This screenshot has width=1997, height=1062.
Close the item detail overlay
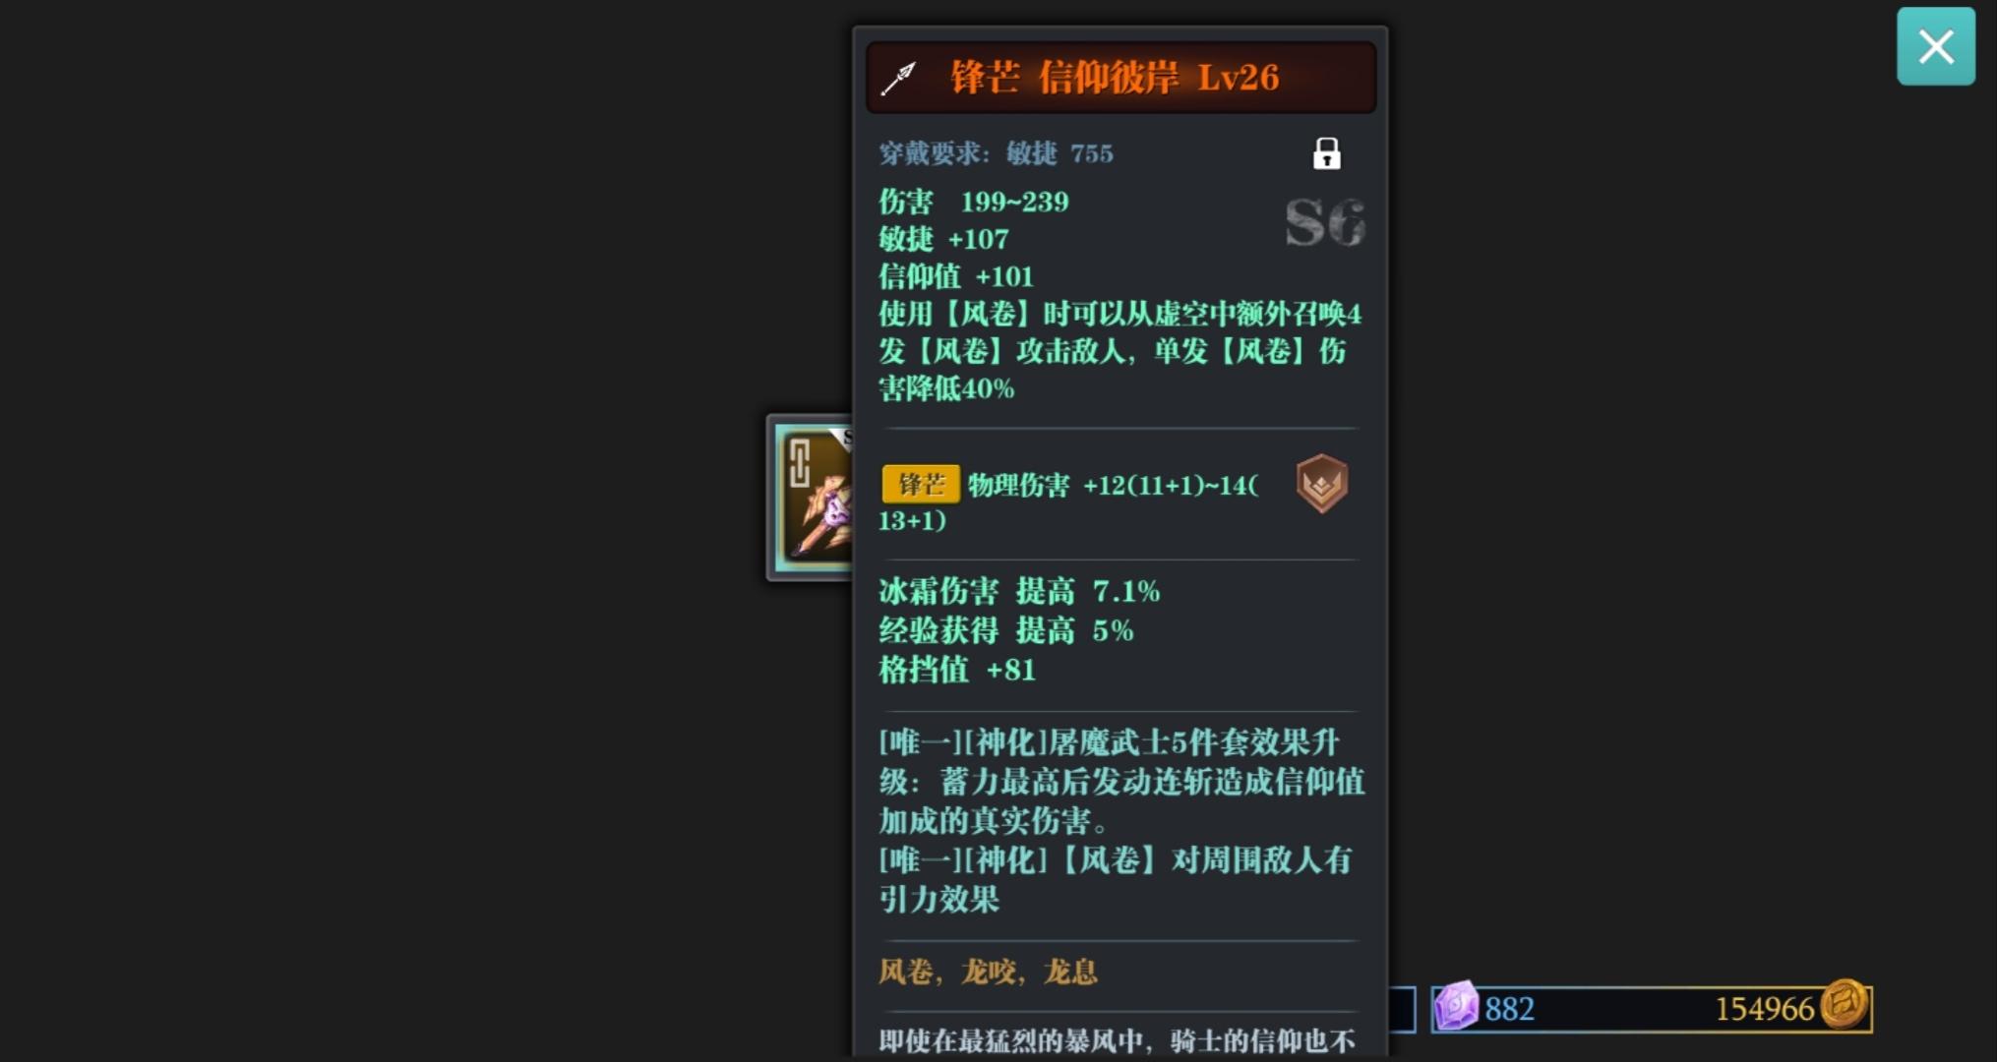(1935, 46)
